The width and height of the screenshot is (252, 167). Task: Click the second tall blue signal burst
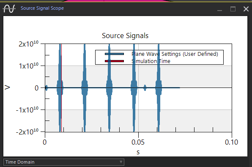pos(85,88)
